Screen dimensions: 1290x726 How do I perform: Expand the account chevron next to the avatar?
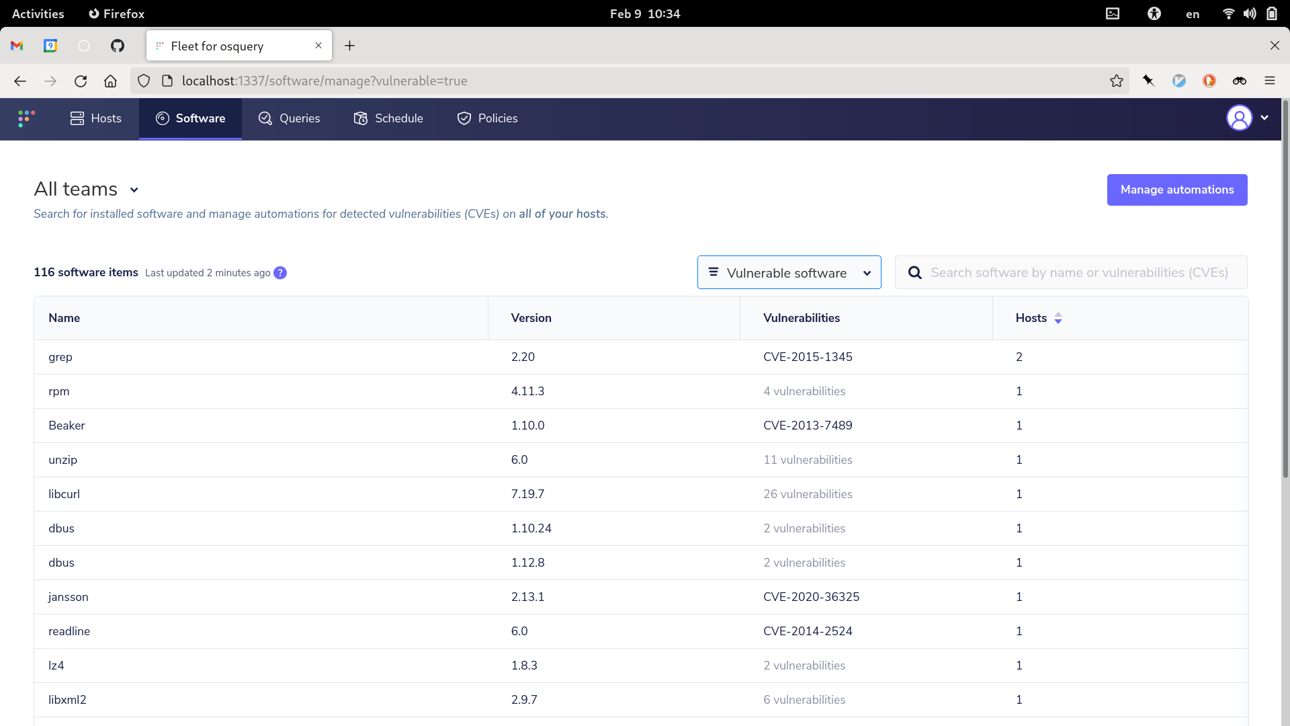(x=1266, y=118)
